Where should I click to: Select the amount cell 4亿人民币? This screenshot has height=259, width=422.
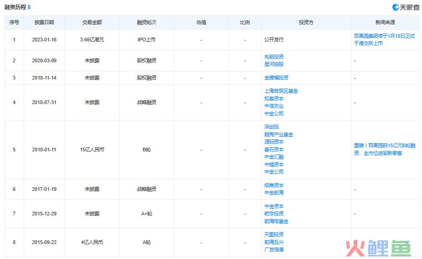pos(92,242)
